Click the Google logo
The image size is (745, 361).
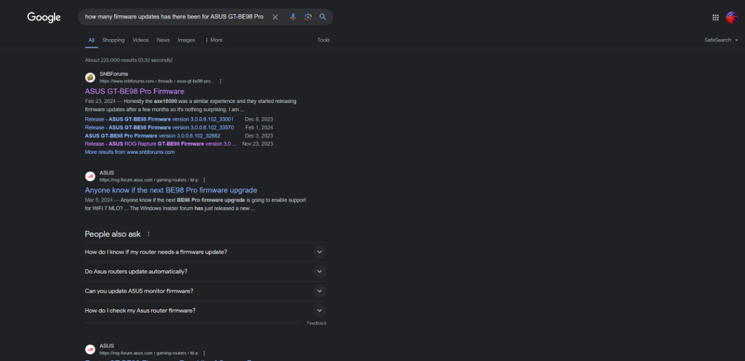(x=44, y=17)
